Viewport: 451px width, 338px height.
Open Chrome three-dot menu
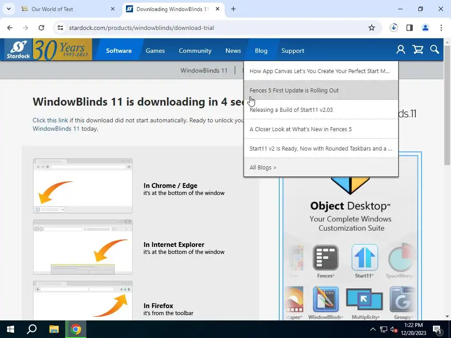(441, 28)
